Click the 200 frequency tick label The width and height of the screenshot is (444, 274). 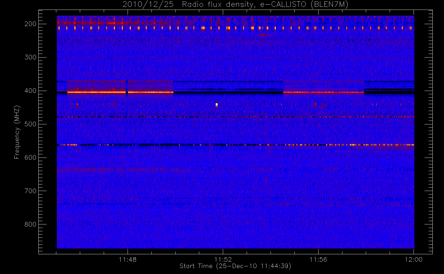click(x=30, y=24)
